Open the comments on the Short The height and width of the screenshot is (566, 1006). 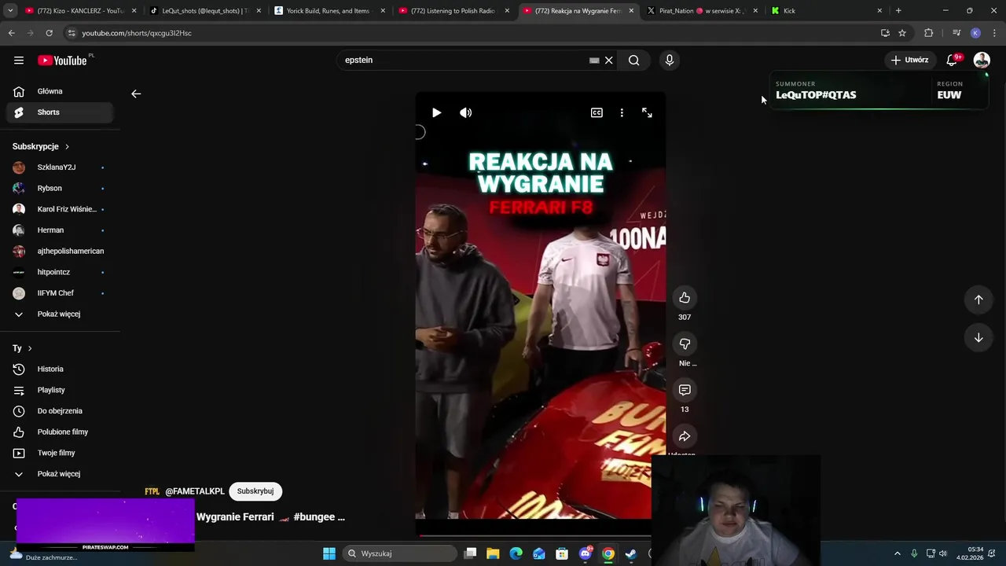(x=685, y=390)
